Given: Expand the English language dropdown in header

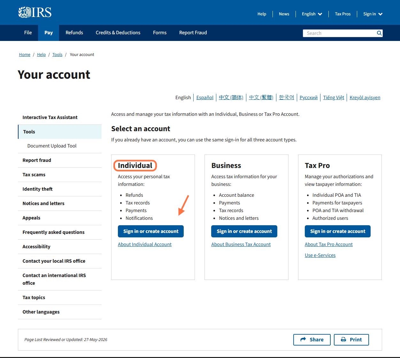Looking at the screenshot, I should coord(312,14).
